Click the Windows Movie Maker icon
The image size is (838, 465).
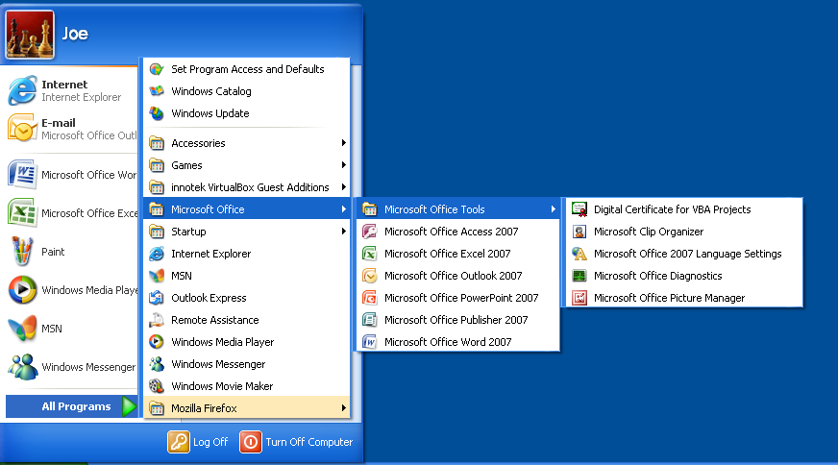[x=157, y=386]
